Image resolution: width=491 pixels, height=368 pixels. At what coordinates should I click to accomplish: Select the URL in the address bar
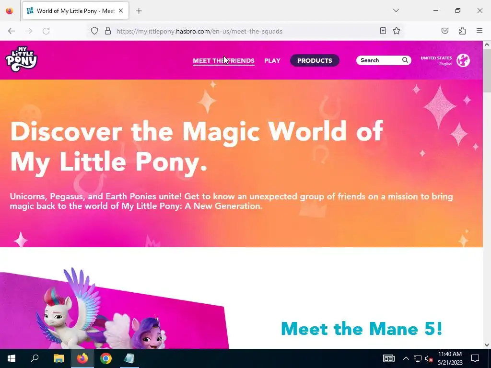pos(199,31)
